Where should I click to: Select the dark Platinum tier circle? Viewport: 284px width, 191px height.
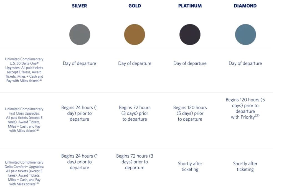pos(190,34)
